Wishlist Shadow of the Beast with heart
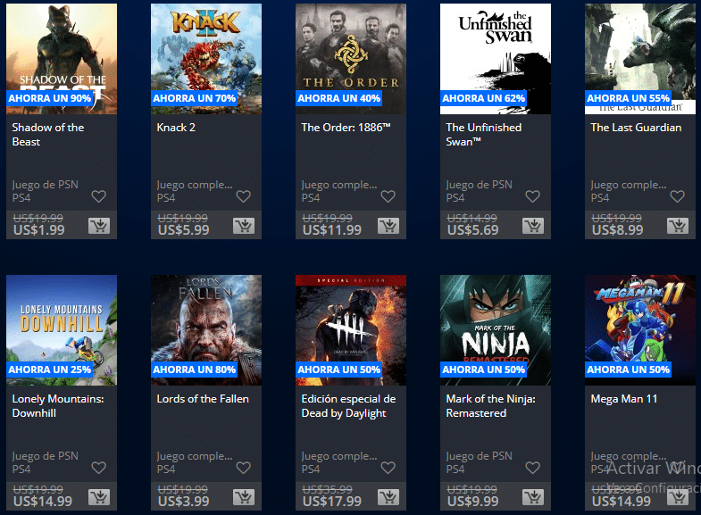The width and height of the screenshot is (701, 515). 99,196
